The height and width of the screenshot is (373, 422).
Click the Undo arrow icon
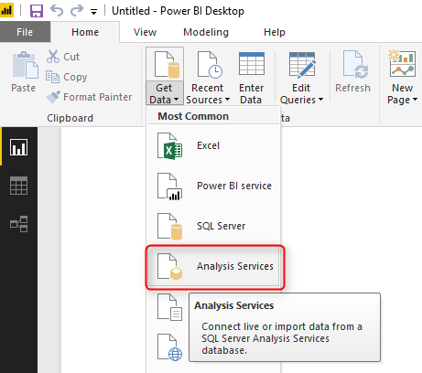57,10
